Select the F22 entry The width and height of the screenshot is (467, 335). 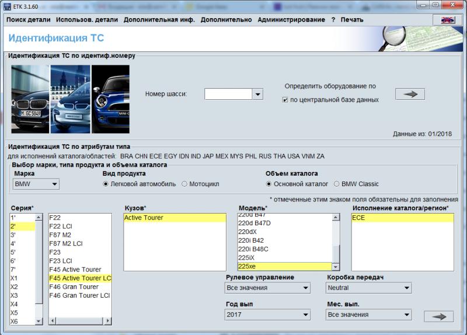pos(80,218)
